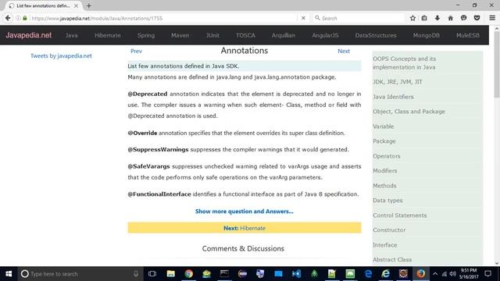The width and height of the screenshot is (500, 281).
Task: Click the yellow Next: Hibernate bar
Action: tap(245, 228)
